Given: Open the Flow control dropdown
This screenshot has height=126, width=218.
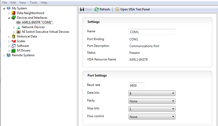Looking at the screenshot, I should (x=152, y=117).
